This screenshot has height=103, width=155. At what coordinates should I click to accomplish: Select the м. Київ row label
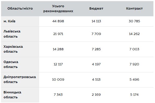(x=9, y=21)
